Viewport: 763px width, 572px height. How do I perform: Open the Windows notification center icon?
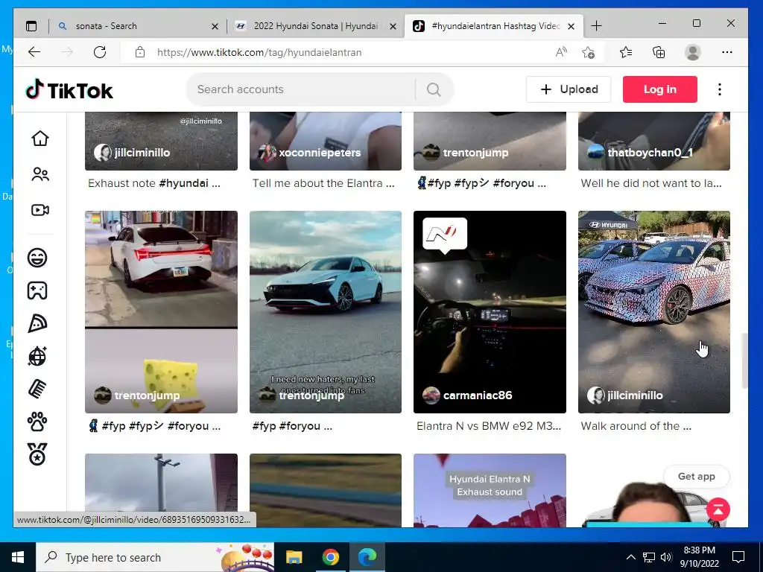coord(738,557)
